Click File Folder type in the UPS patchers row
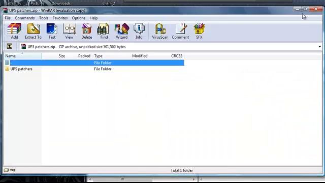The image size is (325, 183). point(103,69)
